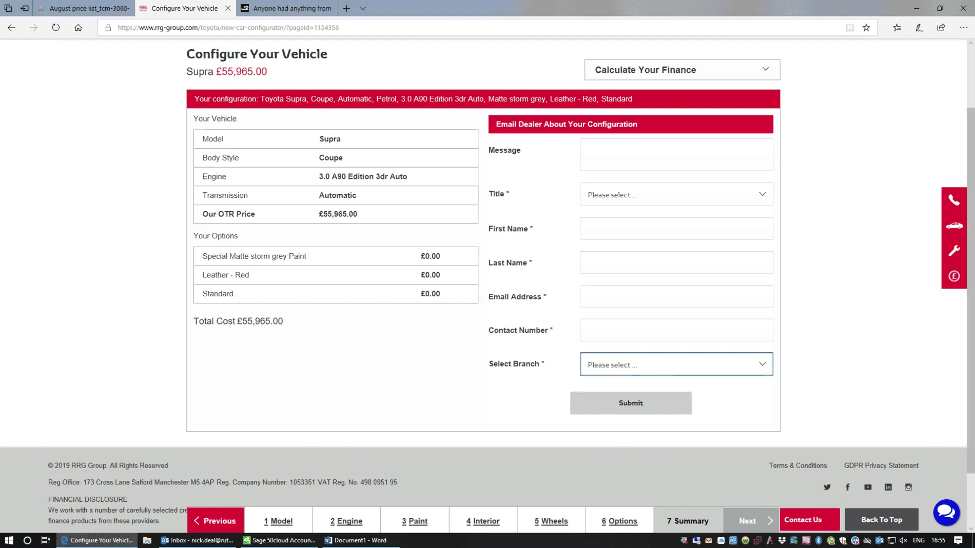Toggle reading view icon in address bar

point(850,28)
